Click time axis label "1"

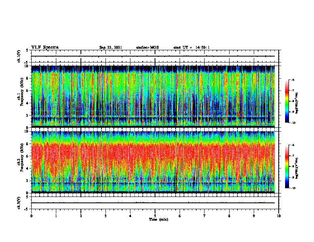56,216
